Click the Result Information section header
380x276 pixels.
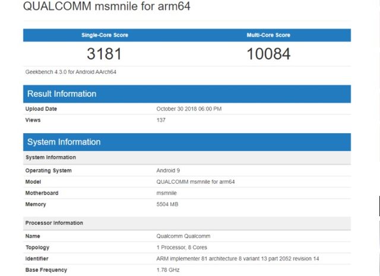62,94
